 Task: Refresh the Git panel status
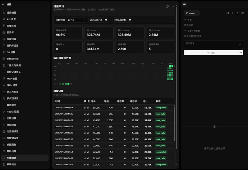[x=228, y=13]
